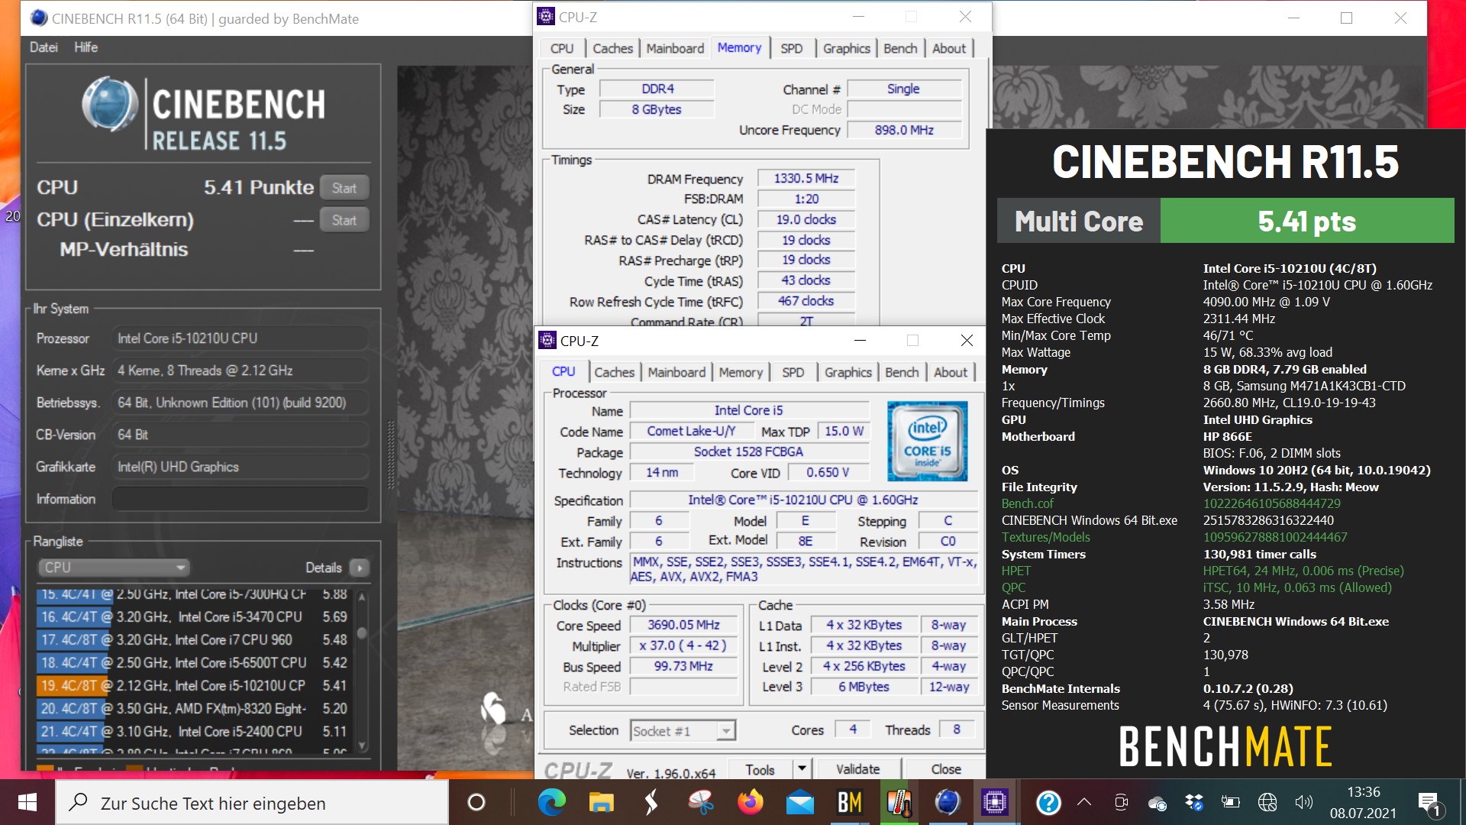Click the Close button in lower CPU-Z
1466x825 pixels.
point(945,769)
